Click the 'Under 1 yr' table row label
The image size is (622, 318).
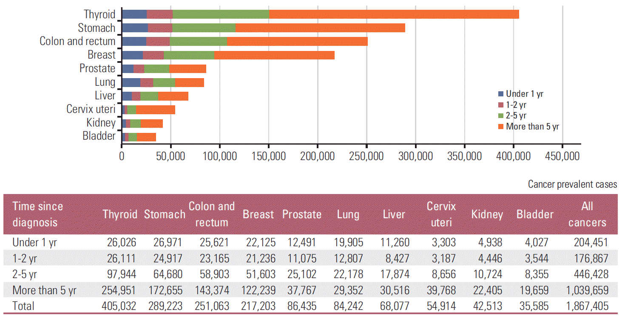pyautogui.click(x=34, y=243)
